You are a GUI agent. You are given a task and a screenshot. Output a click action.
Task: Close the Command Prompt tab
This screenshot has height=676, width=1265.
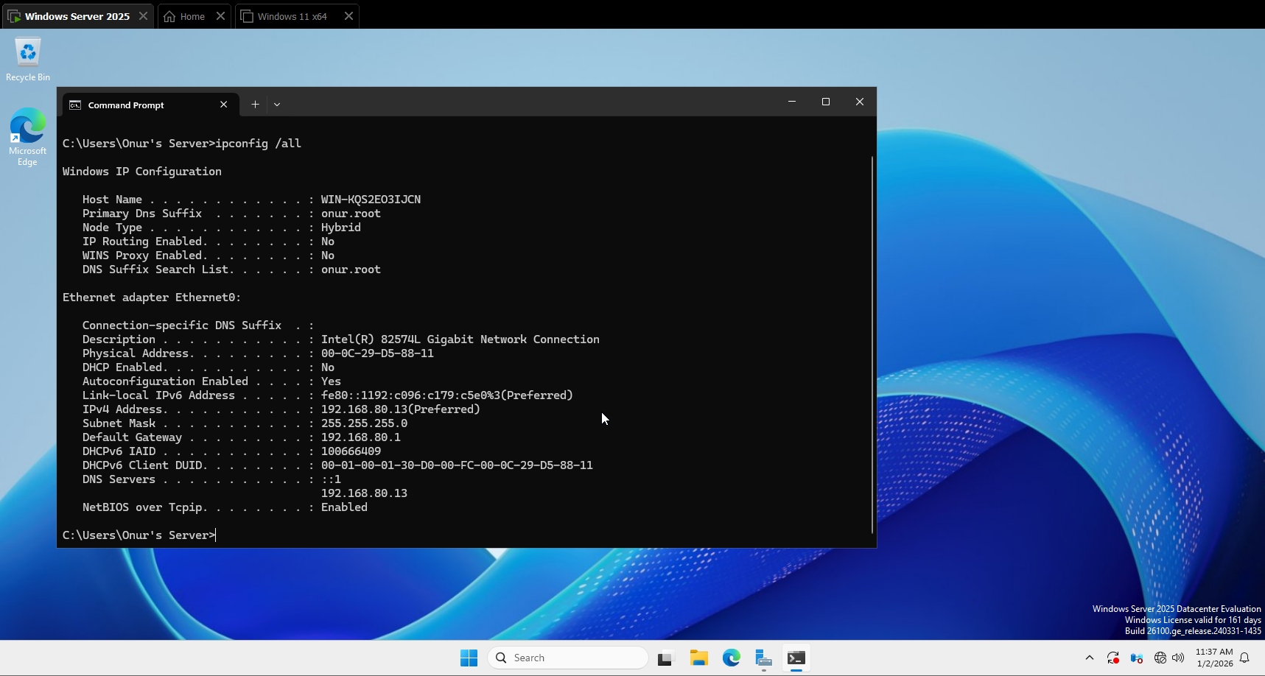(223, 105)
